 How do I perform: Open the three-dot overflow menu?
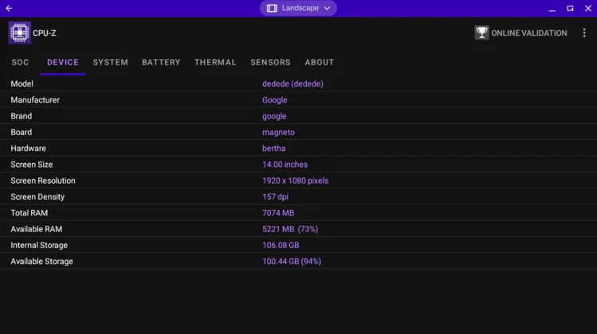pos(584,33)
